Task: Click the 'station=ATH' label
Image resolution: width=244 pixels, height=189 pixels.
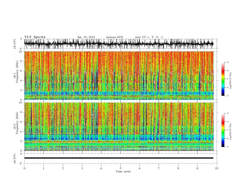Action: point(114,37)
